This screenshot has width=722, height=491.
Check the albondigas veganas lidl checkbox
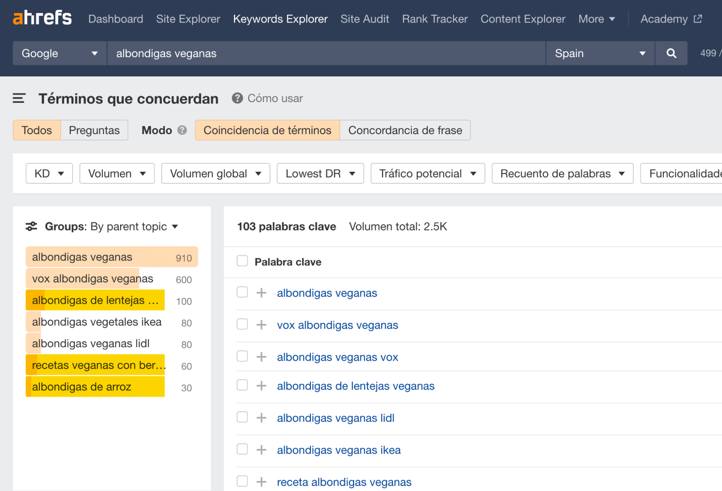[x=242, y=417]
